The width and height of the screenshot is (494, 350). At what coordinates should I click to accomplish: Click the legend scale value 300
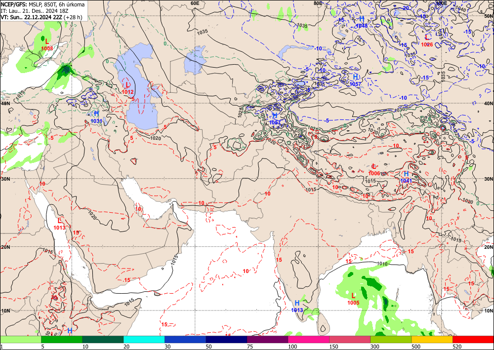point(374,347)
